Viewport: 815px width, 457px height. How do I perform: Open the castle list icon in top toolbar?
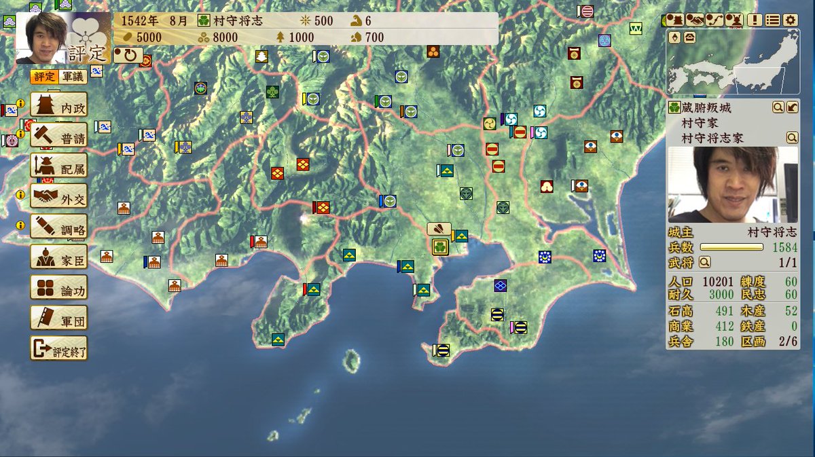(674, 20)
